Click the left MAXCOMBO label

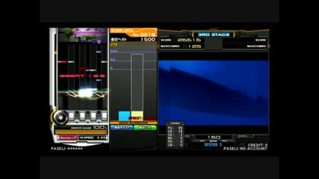170,46
